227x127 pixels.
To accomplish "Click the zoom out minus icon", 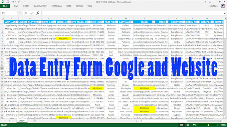I will 199,125.
